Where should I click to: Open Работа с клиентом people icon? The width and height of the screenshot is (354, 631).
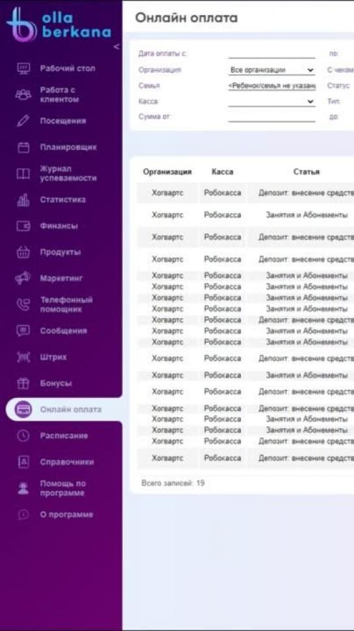click(21, 95)
